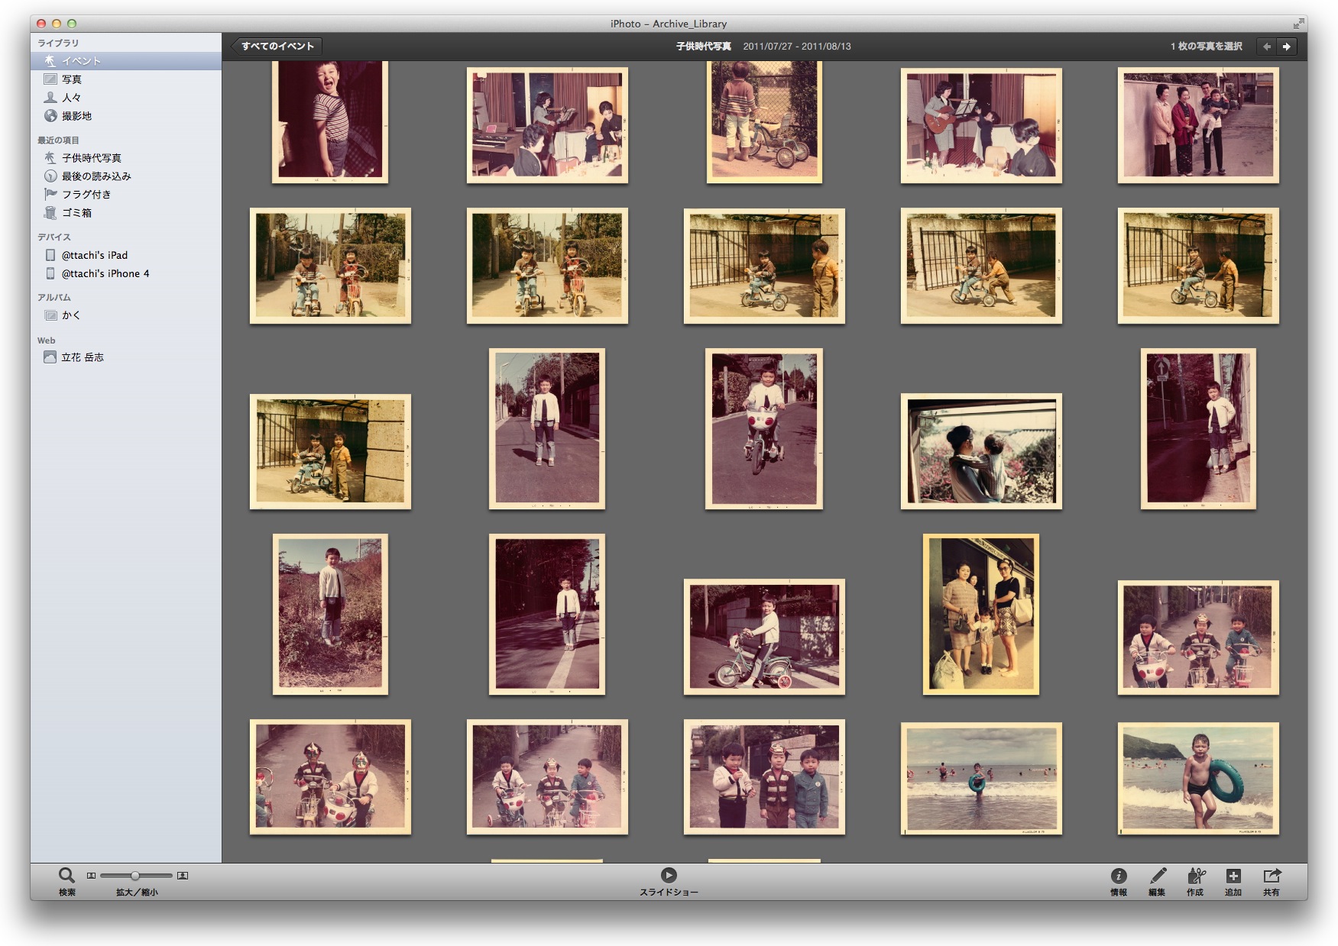Open 撮影地 (Places) in sidebar
Screen dimensions: 1338x946
[76, 116]
